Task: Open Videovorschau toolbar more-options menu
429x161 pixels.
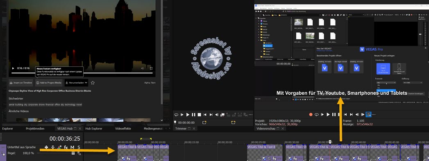Action: tap(374, 115)
